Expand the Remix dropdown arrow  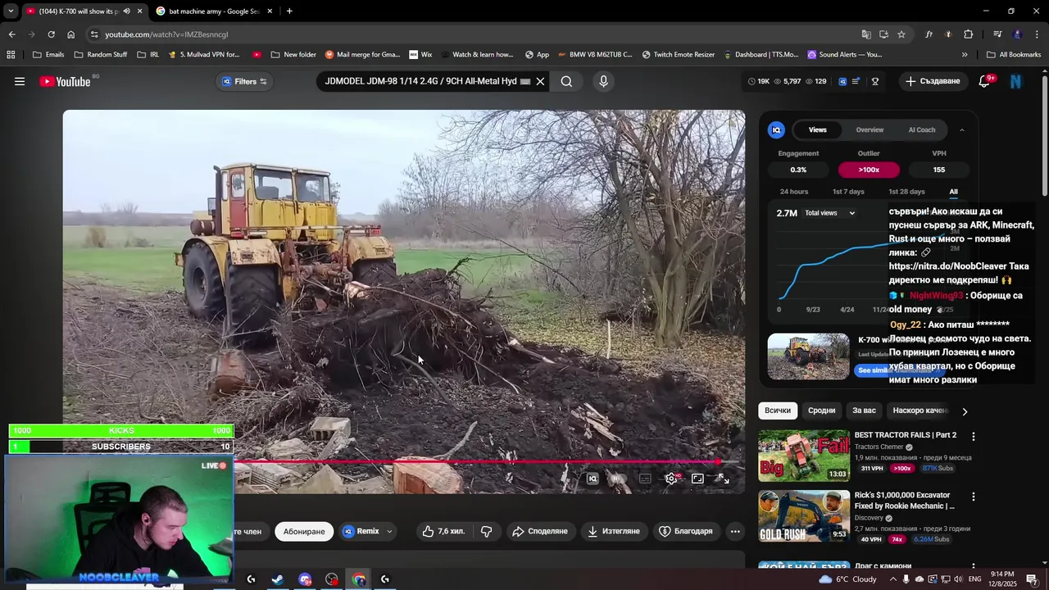[x=389, y=532]
